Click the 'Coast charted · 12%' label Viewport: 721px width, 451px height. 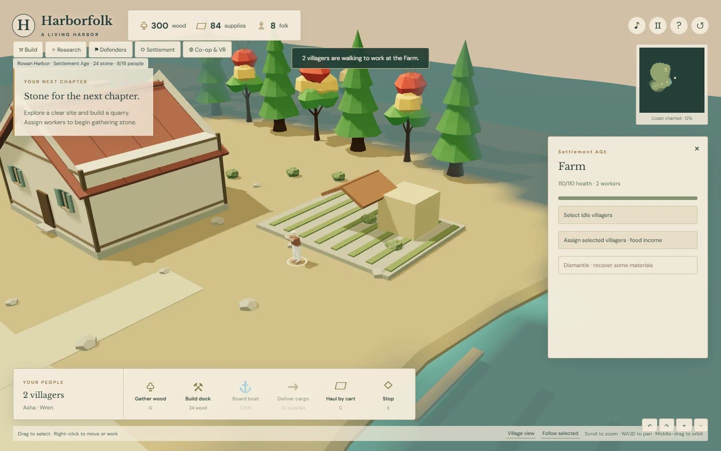coord(672,118)
